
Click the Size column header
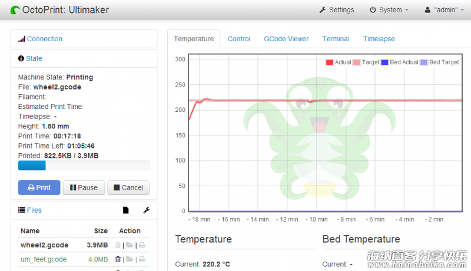(101, 231)
